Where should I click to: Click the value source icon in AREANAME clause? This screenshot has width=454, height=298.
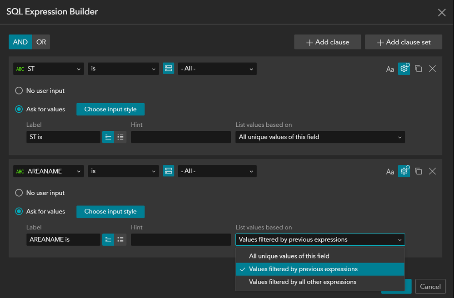click(x=169, y=171)
